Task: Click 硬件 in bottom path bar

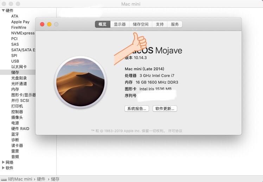Action: [41, 179]
